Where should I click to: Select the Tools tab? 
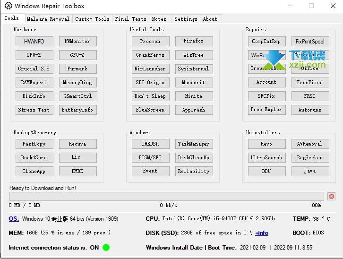pos(12,18)
